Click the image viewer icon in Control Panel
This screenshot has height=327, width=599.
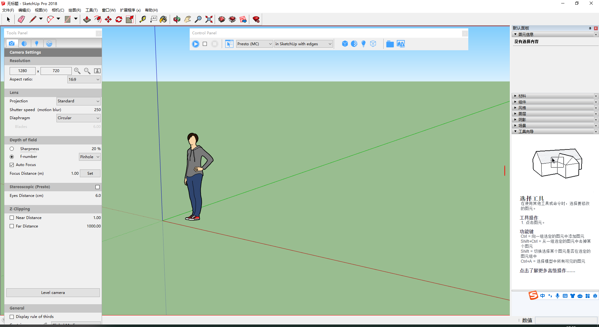click(x=401, y=44)
